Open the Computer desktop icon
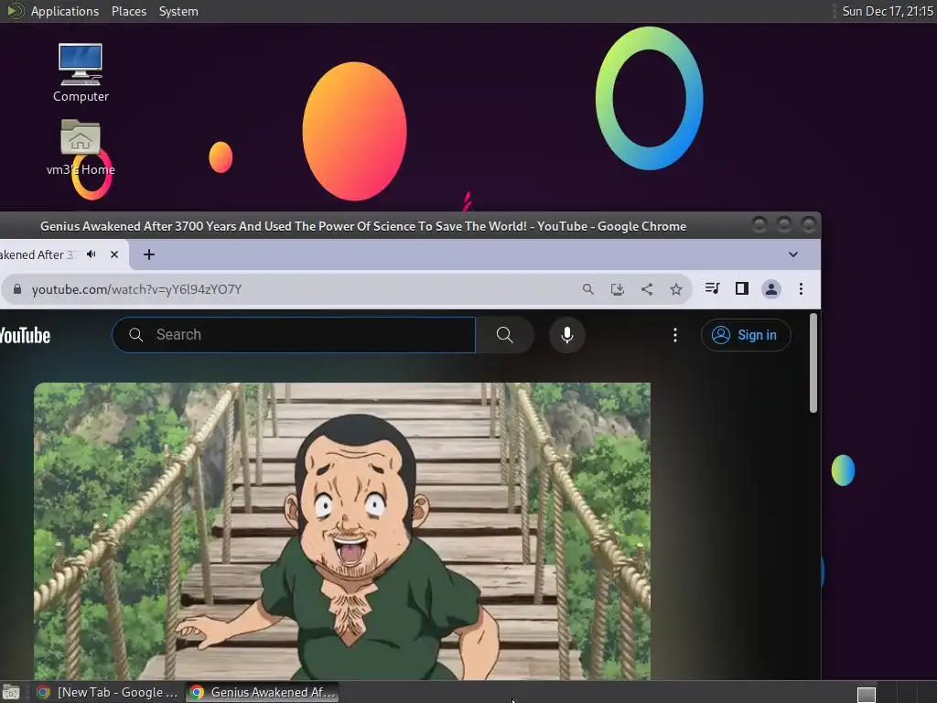This screenshot has height=703, width=937. tap(81, 72)
